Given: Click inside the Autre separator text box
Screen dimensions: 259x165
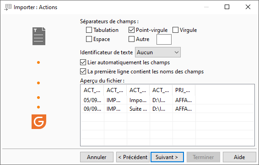Looking at the screenshot, I should click(164, 40).
